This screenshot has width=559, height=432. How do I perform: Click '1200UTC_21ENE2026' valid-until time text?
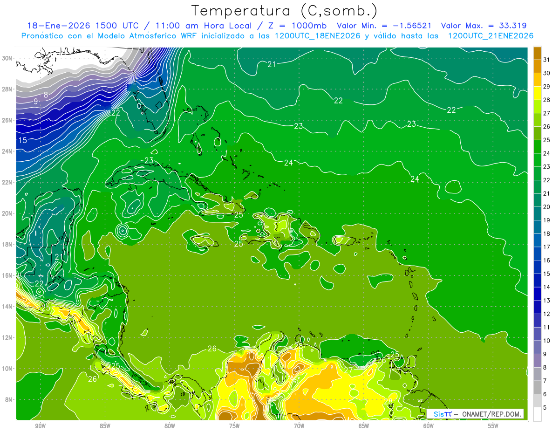490,36
